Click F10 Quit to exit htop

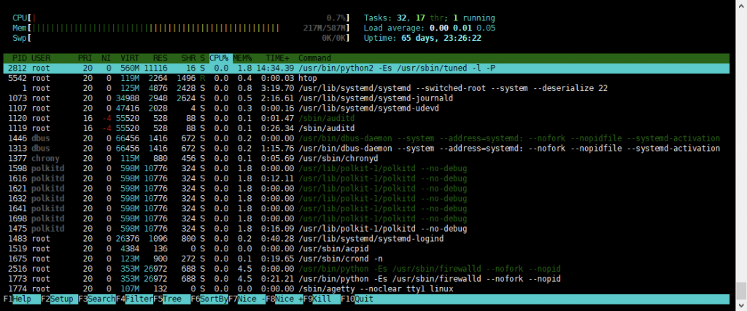(x=357, y=299)
